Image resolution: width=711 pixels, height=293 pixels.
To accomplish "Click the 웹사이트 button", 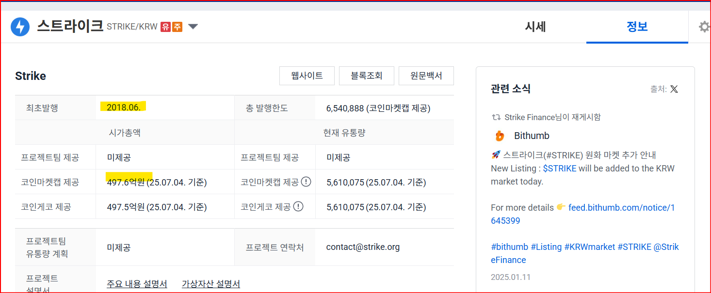I will click(307, 76).
